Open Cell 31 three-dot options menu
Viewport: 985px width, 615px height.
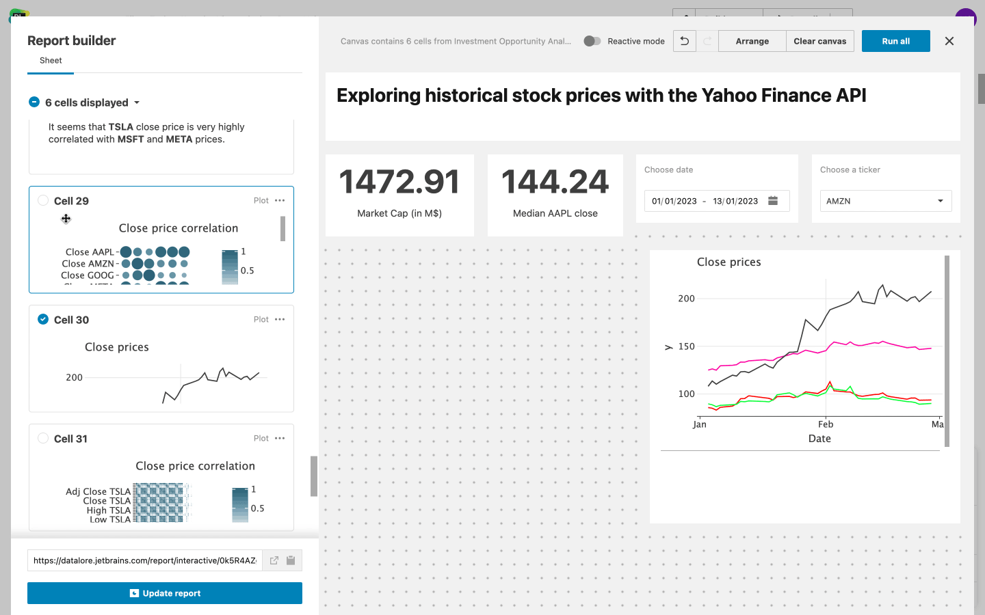(x=280, y=439)
